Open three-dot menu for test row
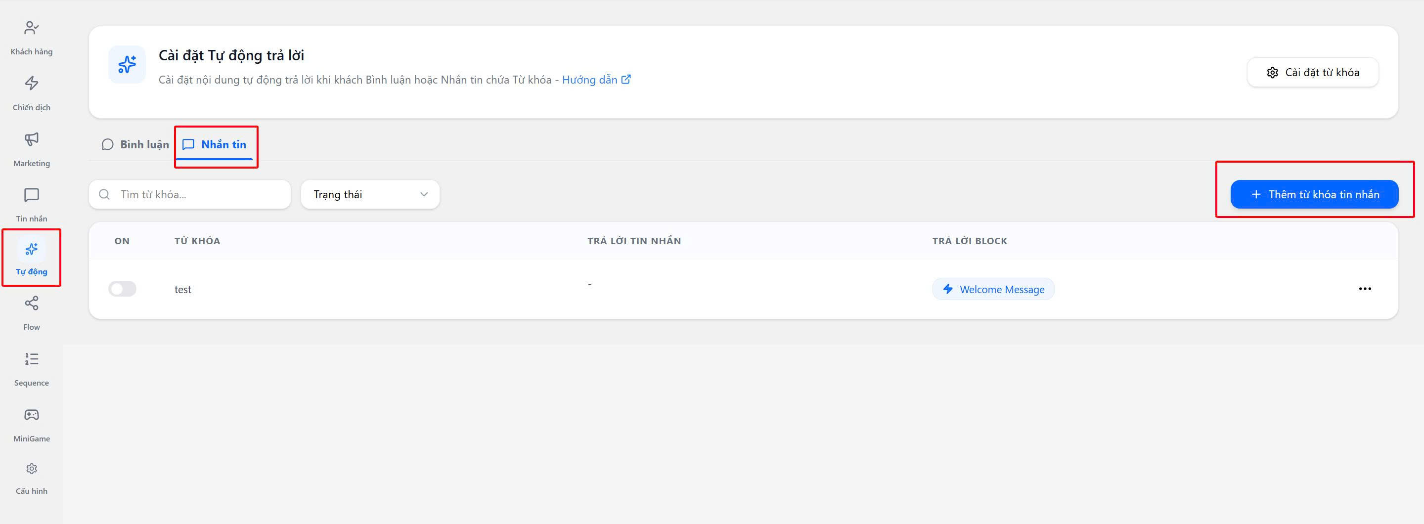Image resolution: width=1424 pixels, height=524 pixels. (x=1364, y=289)
